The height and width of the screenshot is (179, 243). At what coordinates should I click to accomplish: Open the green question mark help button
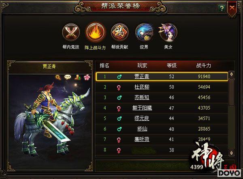tap(222, 8)
